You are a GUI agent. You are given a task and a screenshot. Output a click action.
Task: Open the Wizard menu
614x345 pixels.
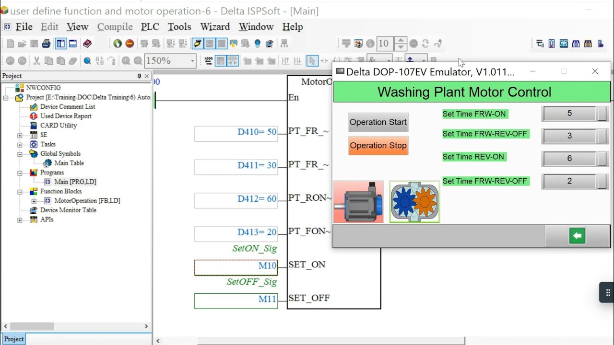pyautogui.click(x=215, y=27)
